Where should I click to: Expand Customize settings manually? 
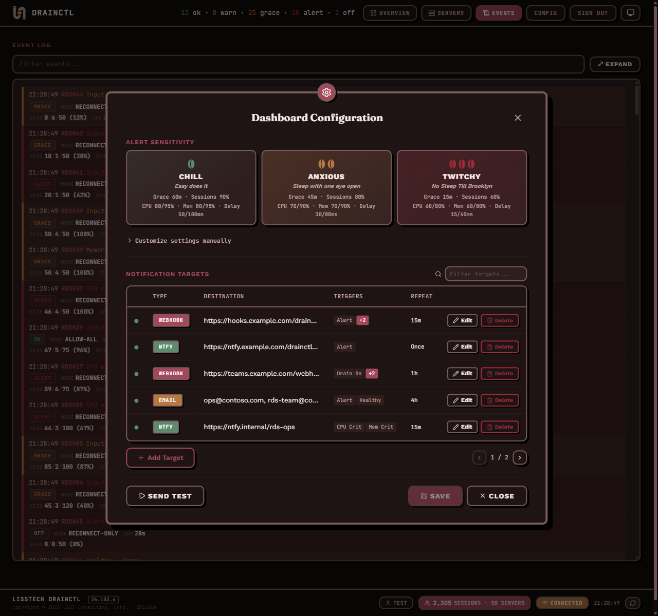tap(179, 241)
